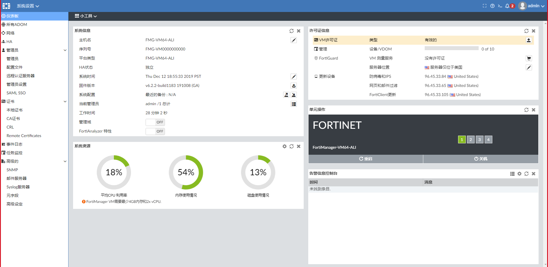548x267 pixels.
Task: Open the 系统设置 dropdown menu
Action: click(28, 6)
